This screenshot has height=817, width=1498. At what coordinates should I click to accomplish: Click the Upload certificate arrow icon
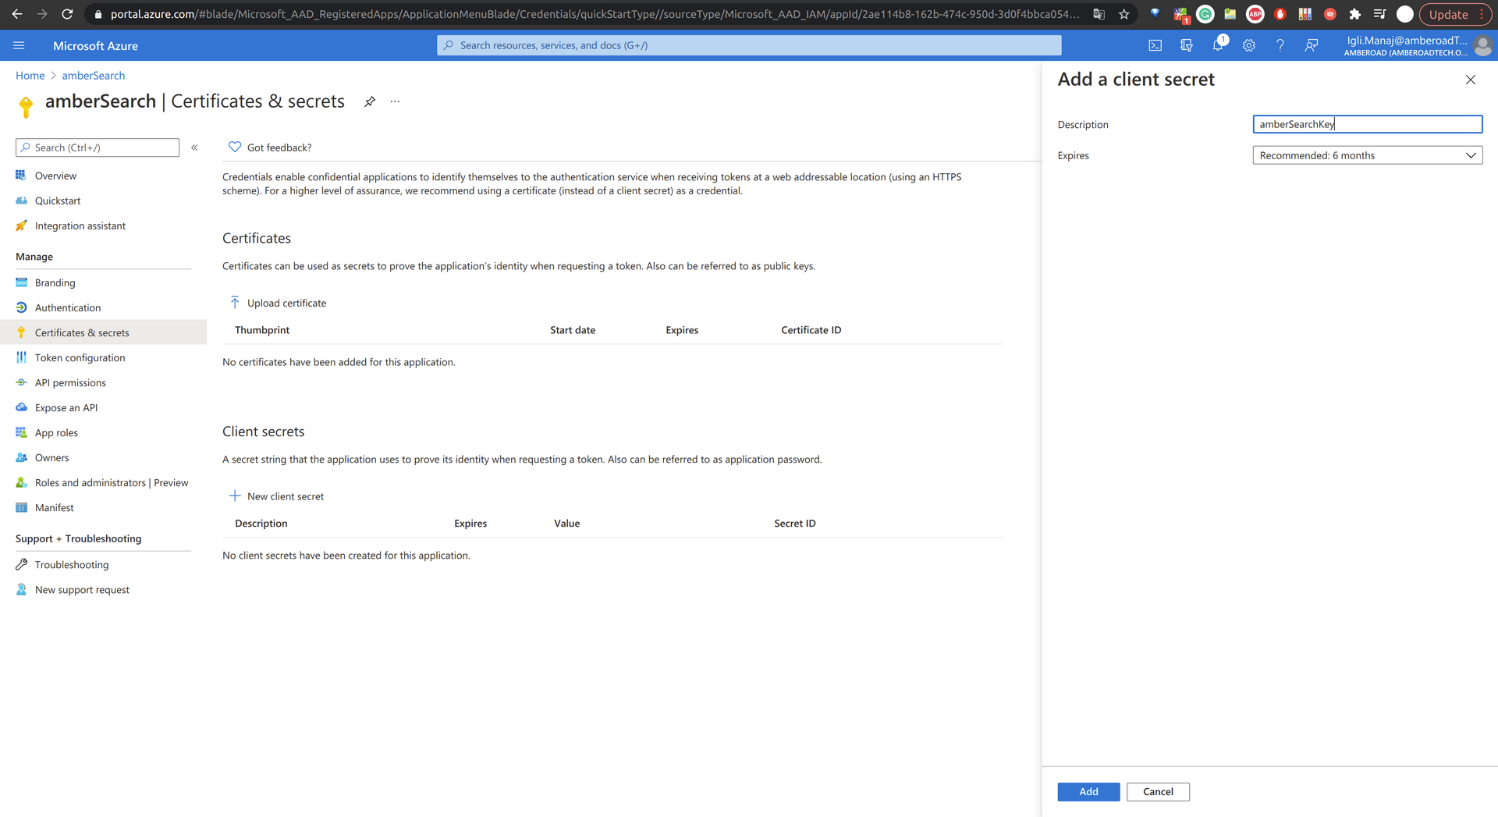[235, 303]
